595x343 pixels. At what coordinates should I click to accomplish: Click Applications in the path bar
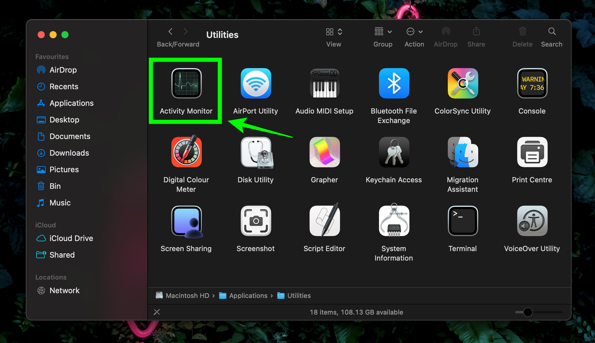(x=243, y=296)
